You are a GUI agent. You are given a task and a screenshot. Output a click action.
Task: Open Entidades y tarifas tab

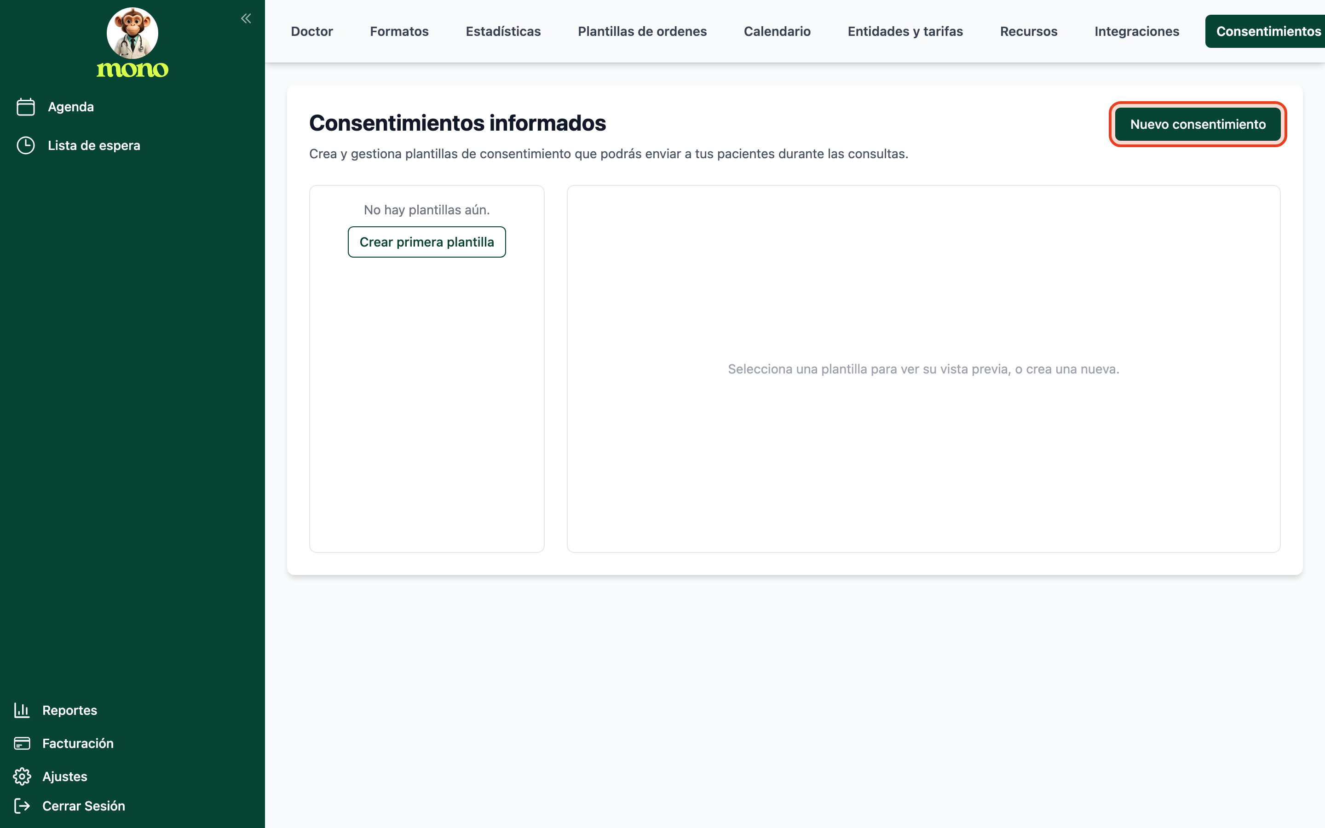tap(905, 31)
